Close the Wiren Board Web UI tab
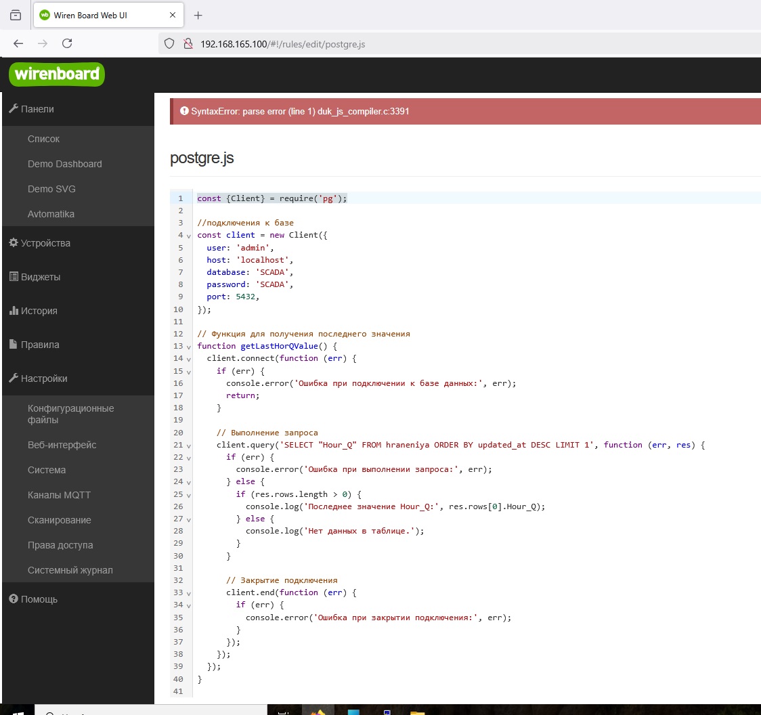The height and width of the screenshot is (715, 761). (x=172, y=15)
